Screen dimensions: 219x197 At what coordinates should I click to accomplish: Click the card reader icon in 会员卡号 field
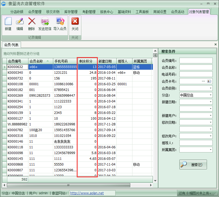coord(209,81)
